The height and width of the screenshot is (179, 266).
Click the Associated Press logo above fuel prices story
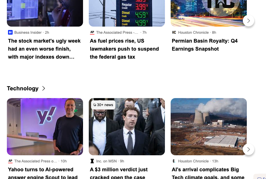pos(92,32)
